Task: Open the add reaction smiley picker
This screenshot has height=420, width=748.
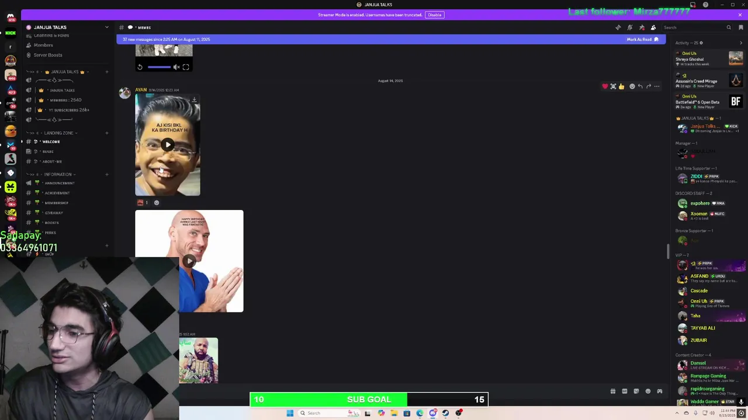Action: coord(632,86)
